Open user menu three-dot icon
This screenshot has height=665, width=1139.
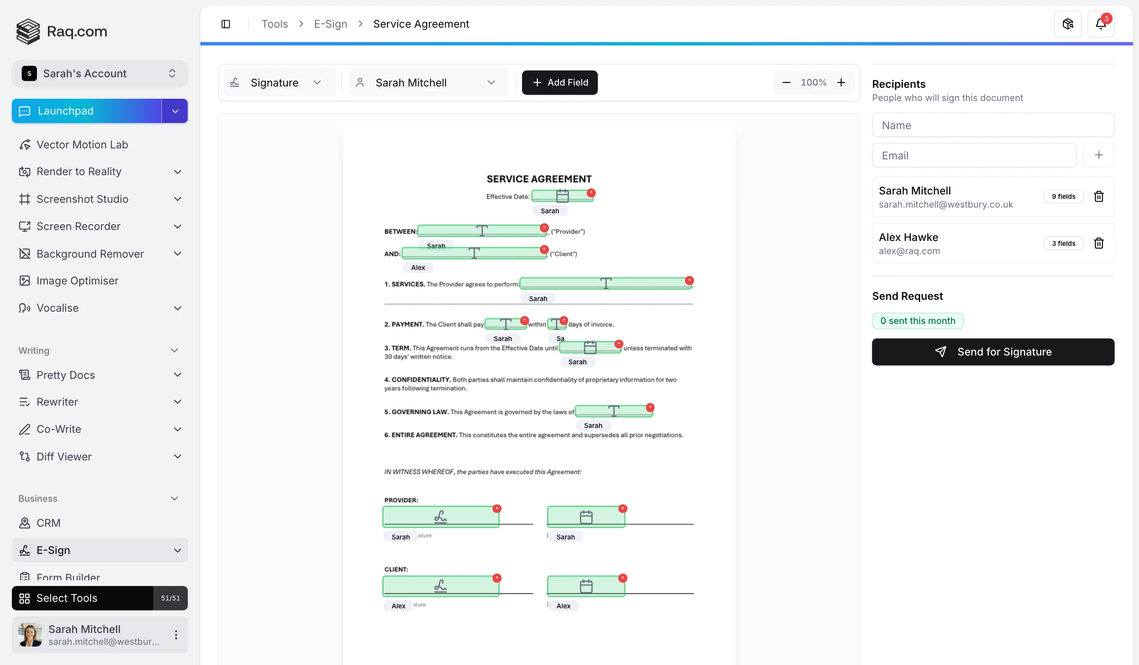pyautogui.click(x=176, y=635)
